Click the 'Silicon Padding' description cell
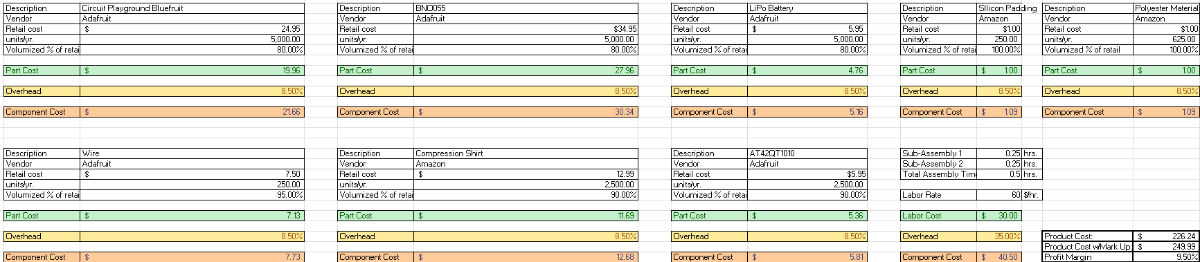The width and height of the screenshot is (1200, 262). pos(999,8)
